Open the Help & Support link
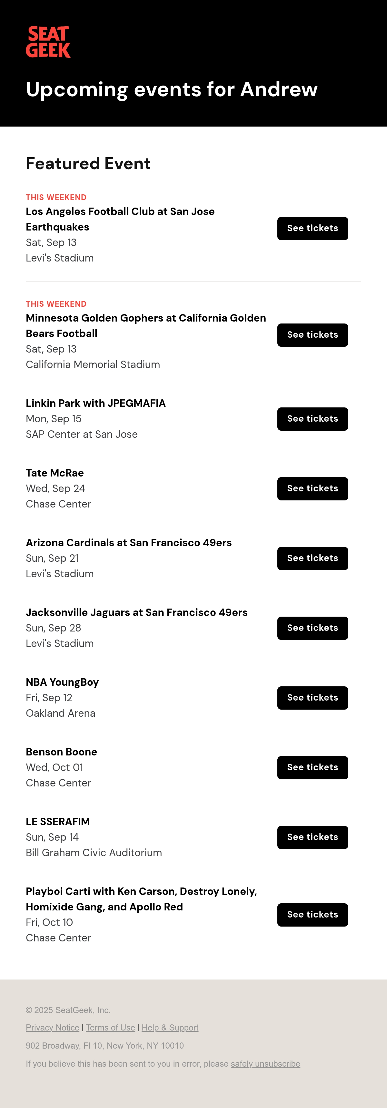 tap(170, 1027)
